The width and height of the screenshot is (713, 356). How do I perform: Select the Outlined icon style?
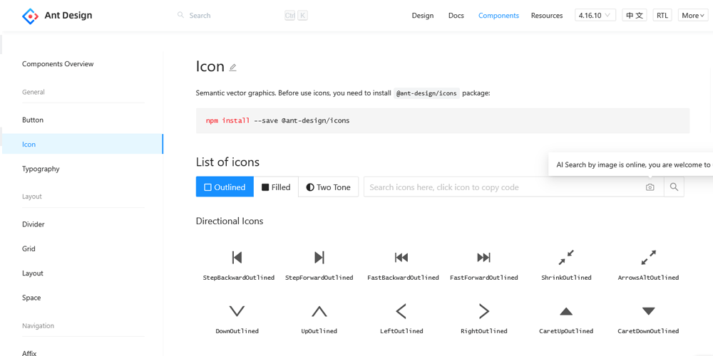pos(225,187)
